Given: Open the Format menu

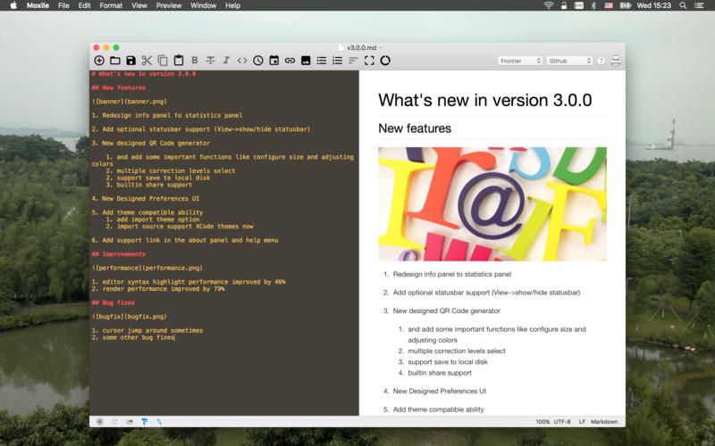Looking at the screenshot, I should pos(111,5).
